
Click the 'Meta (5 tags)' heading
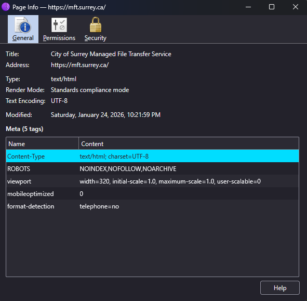(24, 129)
